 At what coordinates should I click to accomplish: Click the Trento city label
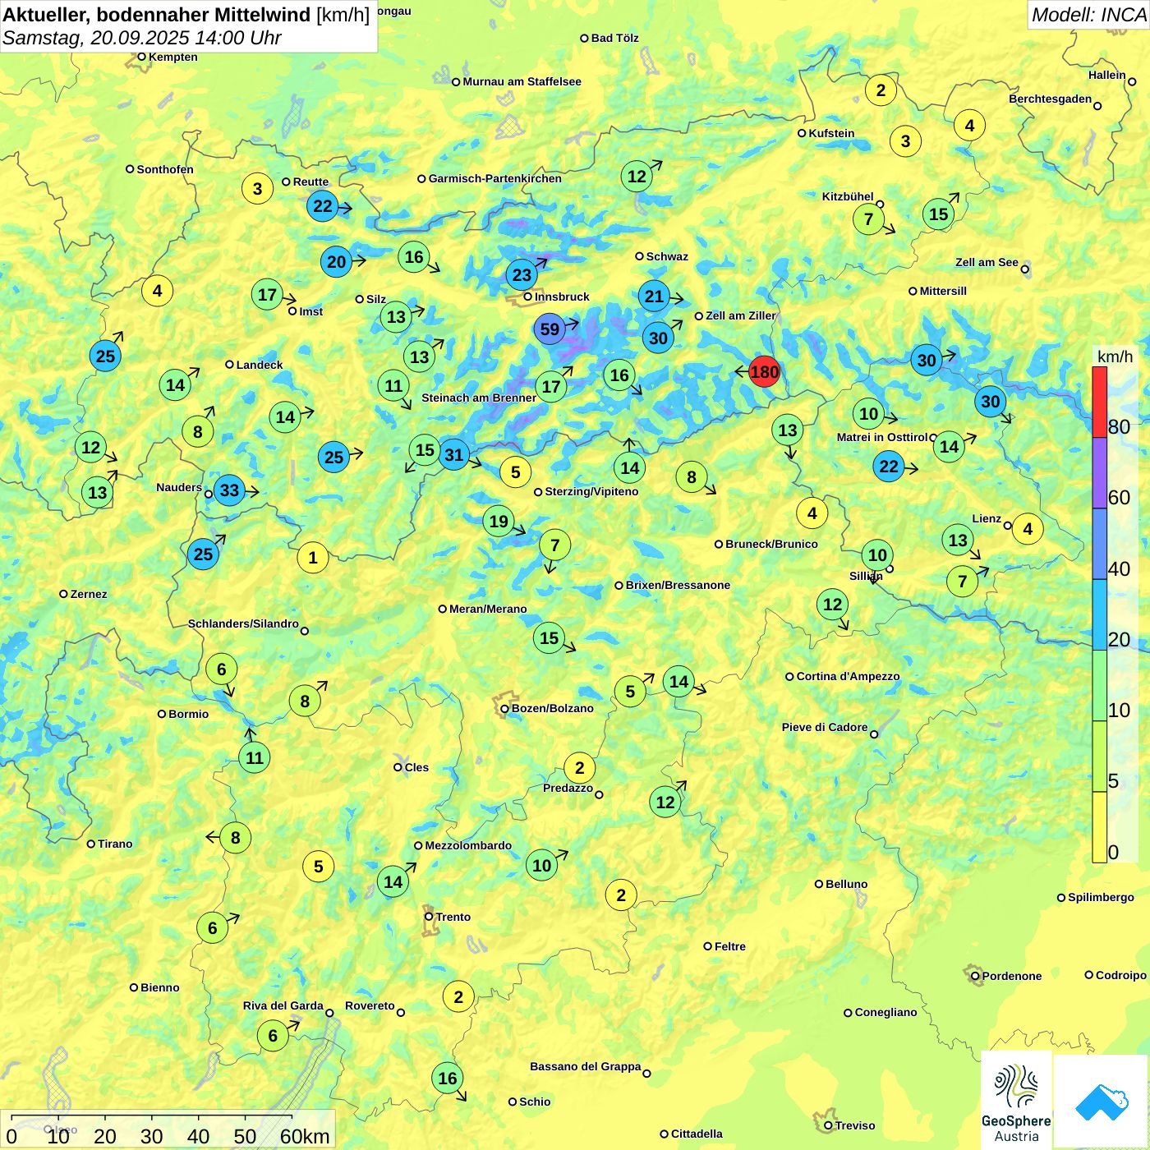click(x=453, y=917)
